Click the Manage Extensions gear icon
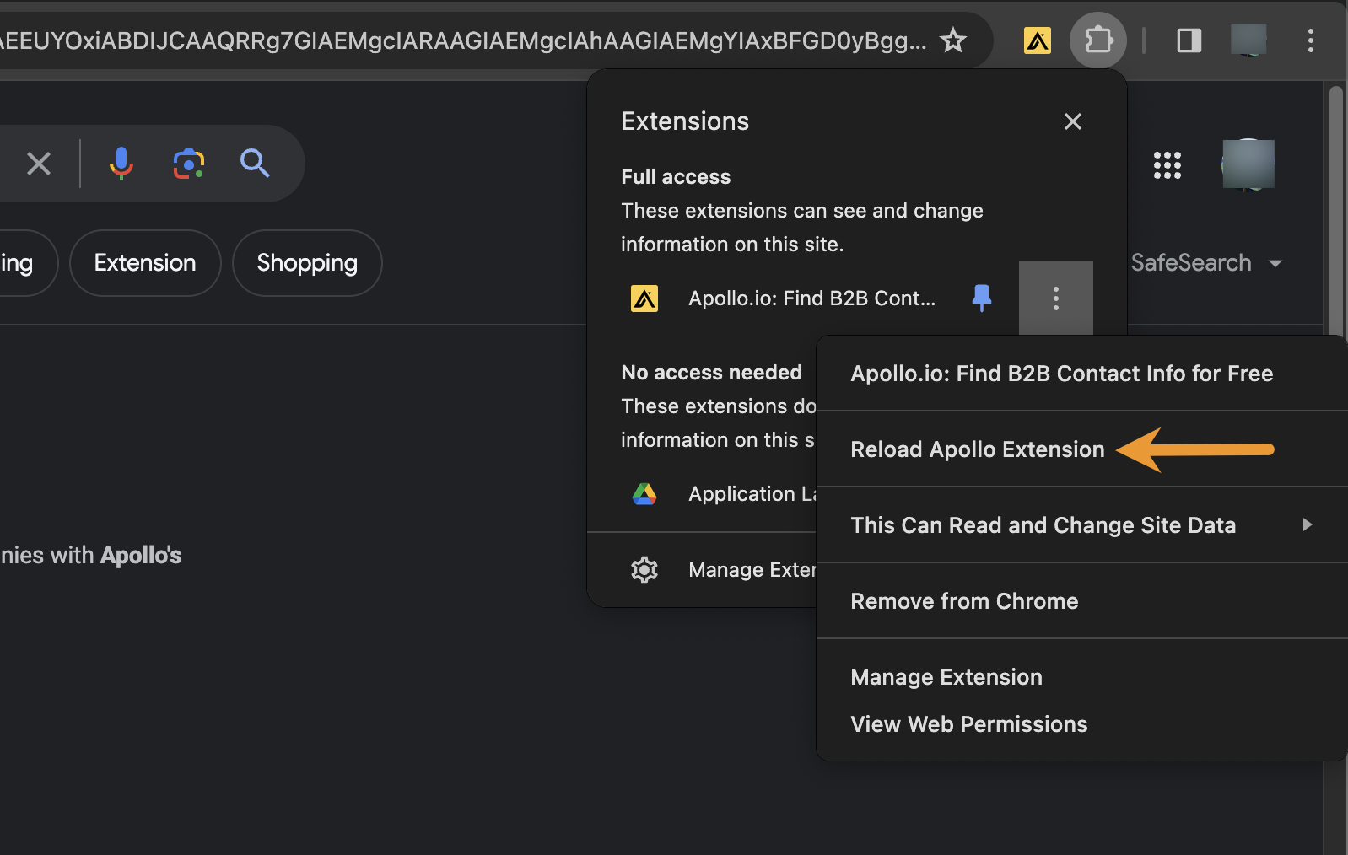Image resolution: width=1348 pixels, height=855 pixels. [644, 570]
